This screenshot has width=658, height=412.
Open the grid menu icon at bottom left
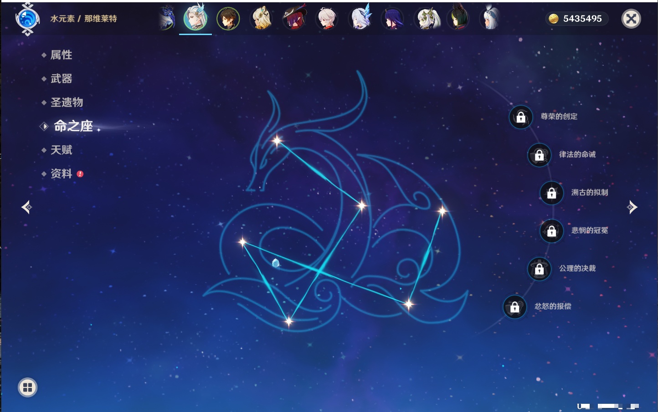click(27, 387)
